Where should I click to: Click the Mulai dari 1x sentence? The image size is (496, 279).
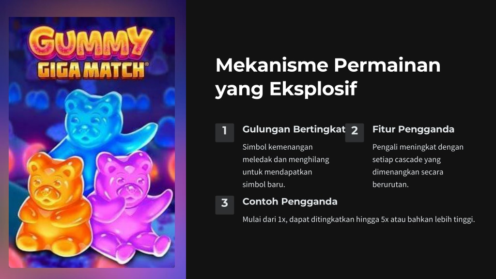coord(358,219)
